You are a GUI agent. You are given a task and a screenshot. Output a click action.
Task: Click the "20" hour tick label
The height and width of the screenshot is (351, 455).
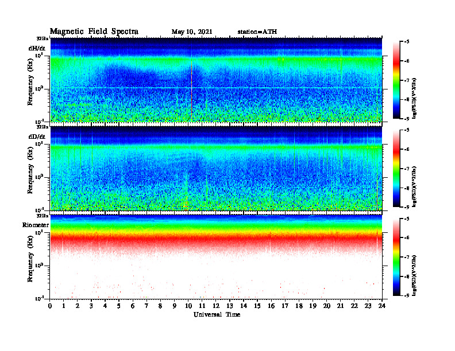coord(327,306)
